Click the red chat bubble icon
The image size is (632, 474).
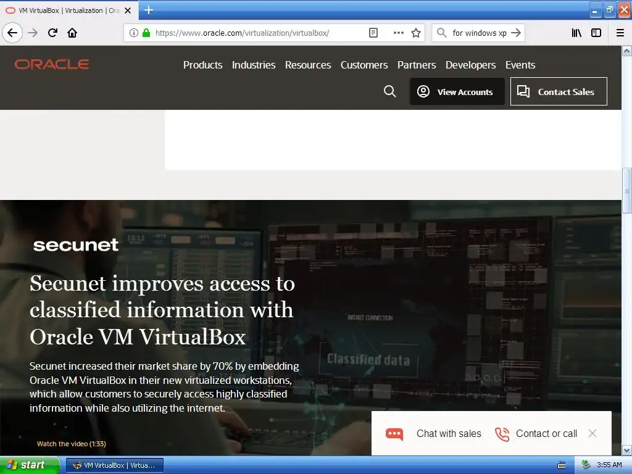click(394, 434)
